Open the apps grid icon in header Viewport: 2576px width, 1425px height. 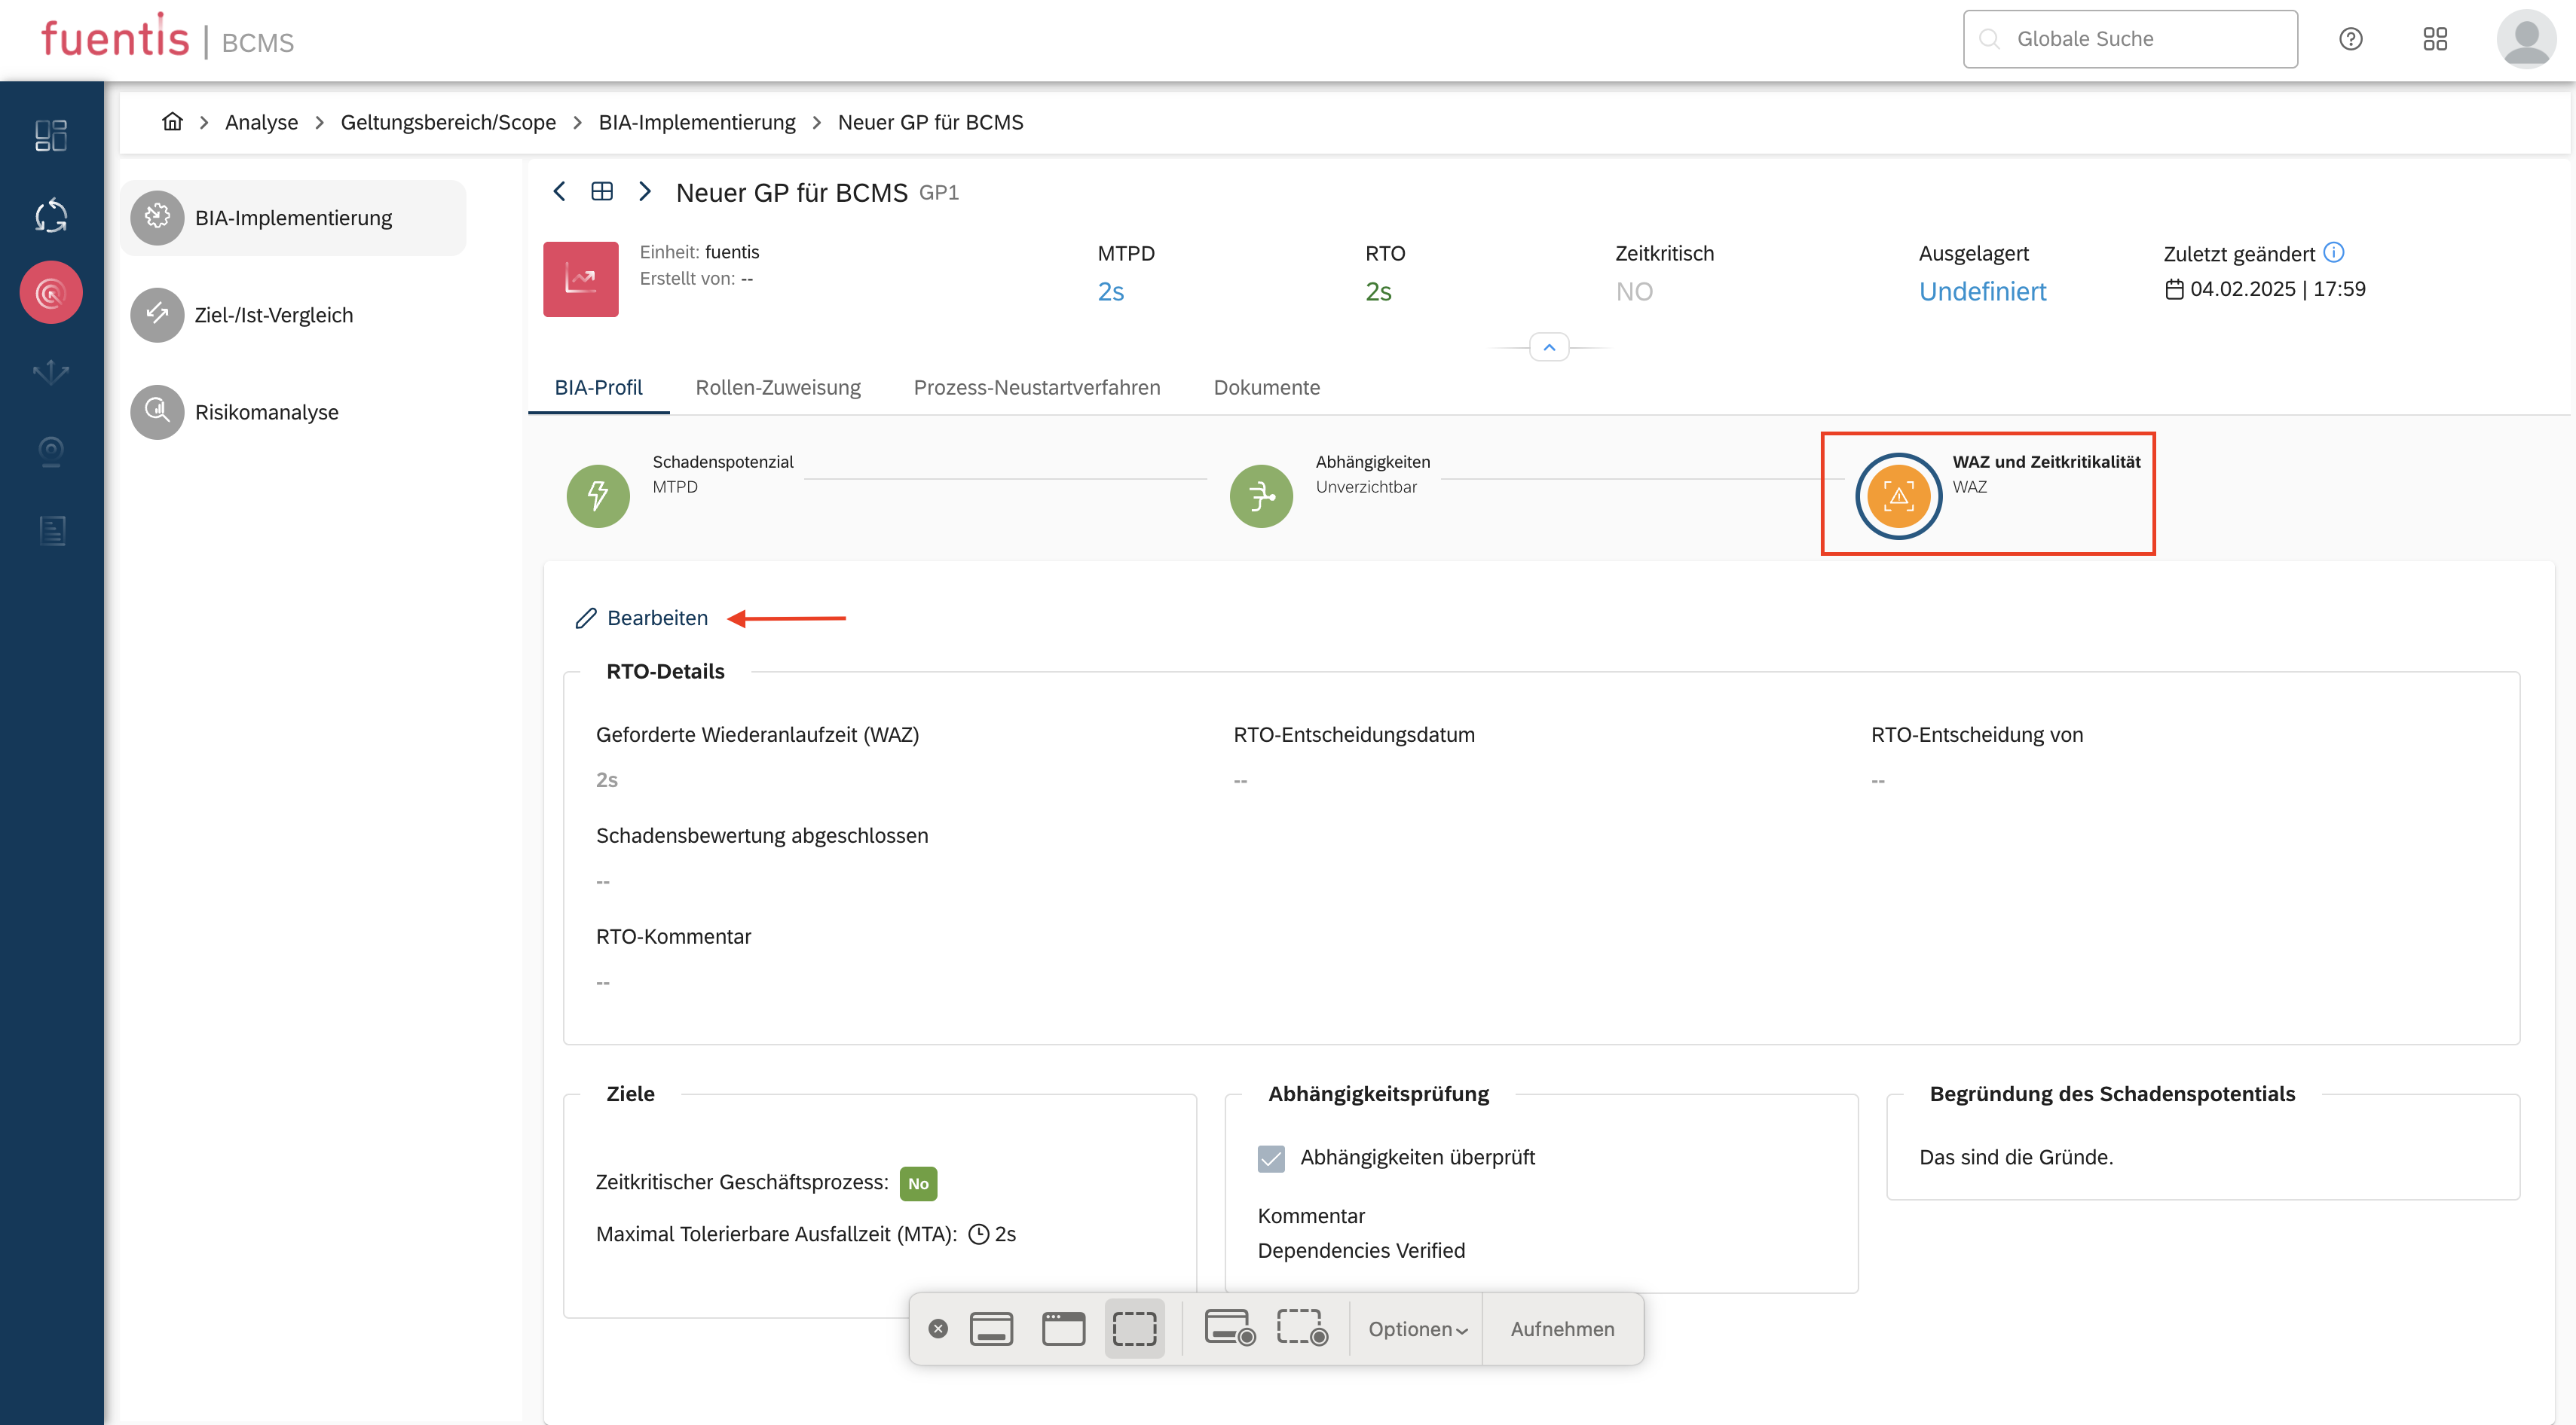[x=2435, y=39]
